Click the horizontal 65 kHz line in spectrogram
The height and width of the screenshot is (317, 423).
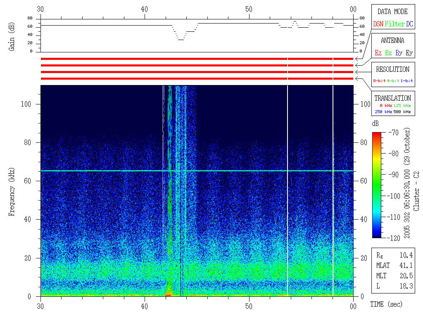pyautogui.click(x=103, y=171)
